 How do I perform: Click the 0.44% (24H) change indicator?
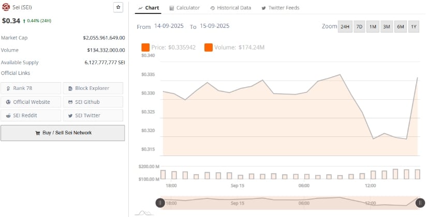[x=37, y=21]
